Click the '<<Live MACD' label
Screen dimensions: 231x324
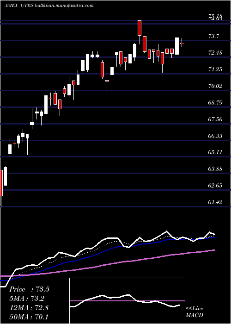click(x=195, y=312)
